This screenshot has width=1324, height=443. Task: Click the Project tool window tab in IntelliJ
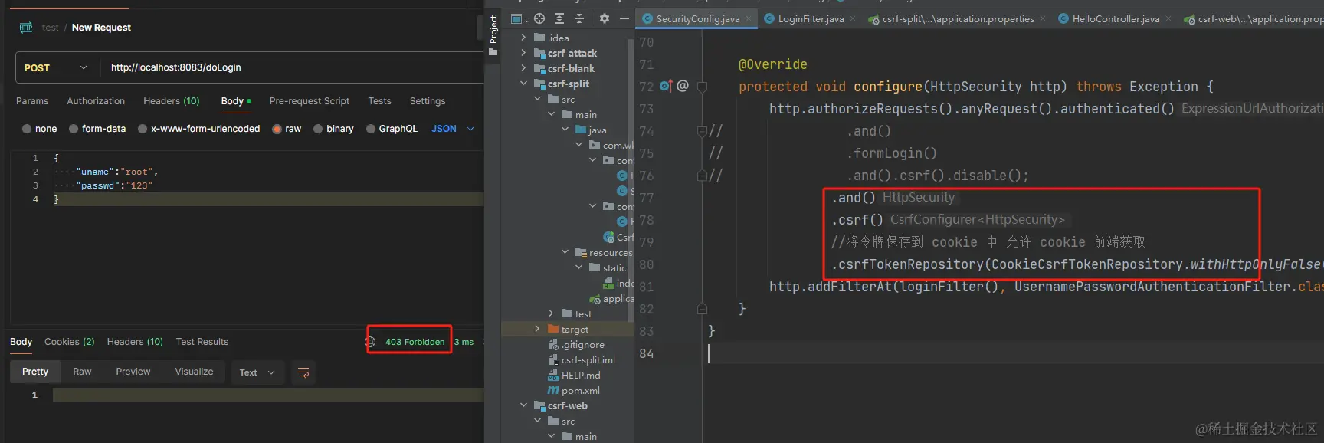tap(493, 35)
